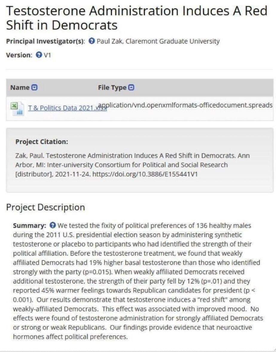Open the doi.org citation link
The width and height of the screenshot is (276, 352).
pyautogui.click(x=145, y=174)
